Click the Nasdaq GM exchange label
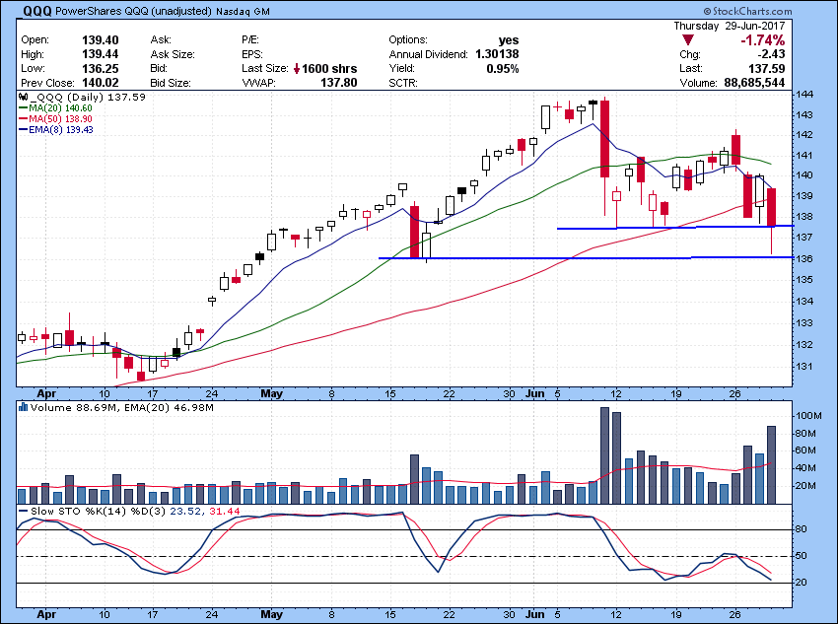The width and height of the screenshot is (838, 624). point(243,11)
